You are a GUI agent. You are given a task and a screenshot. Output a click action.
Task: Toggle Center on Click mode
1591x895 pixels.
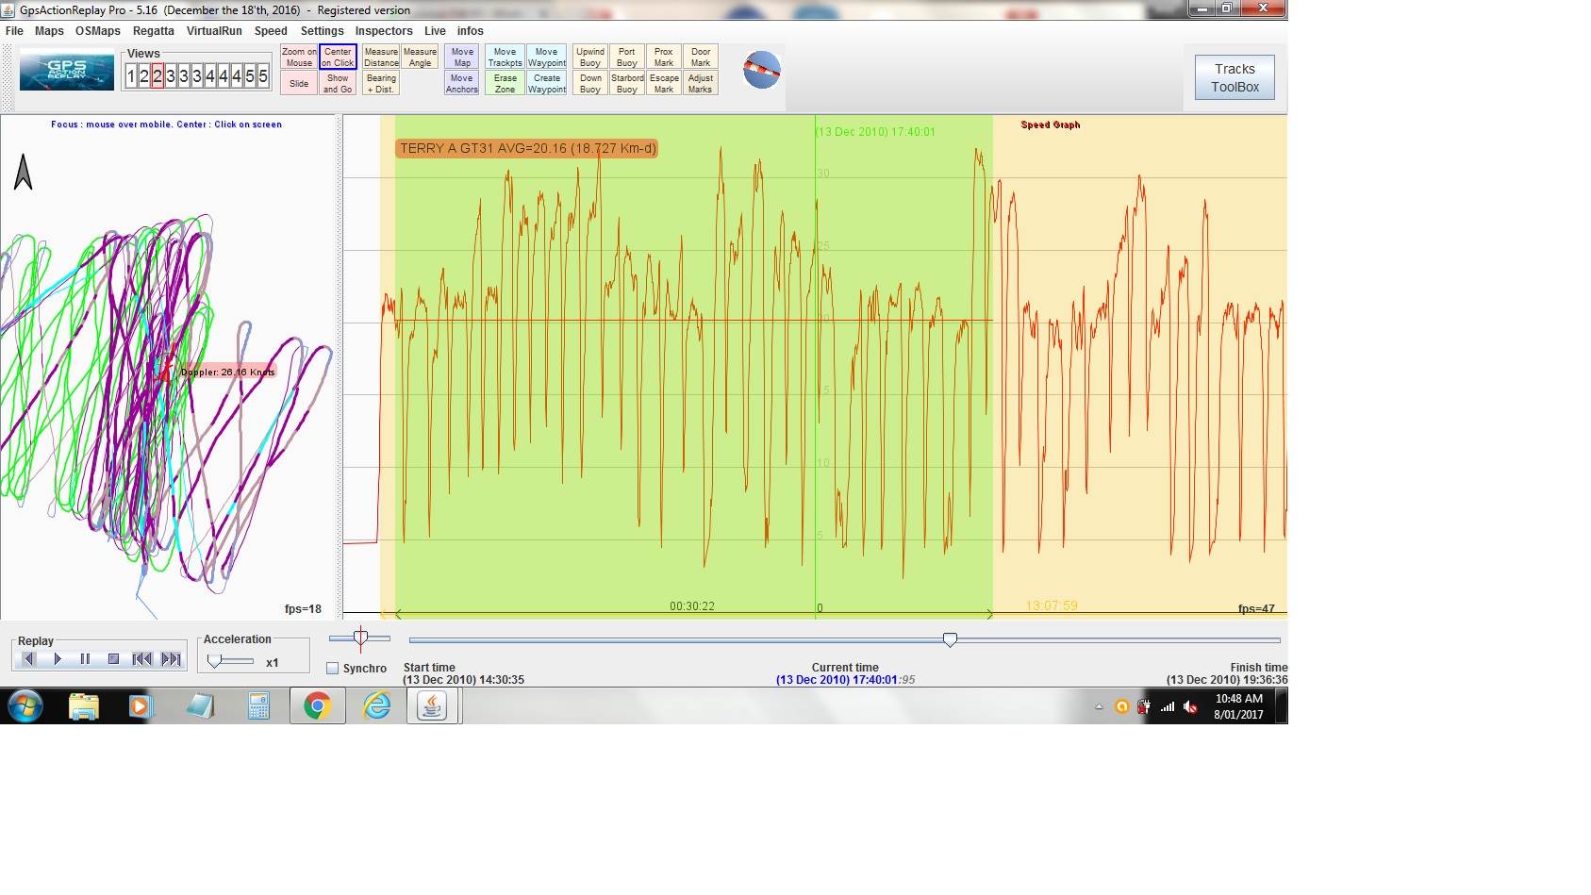(x=338, y=58)
